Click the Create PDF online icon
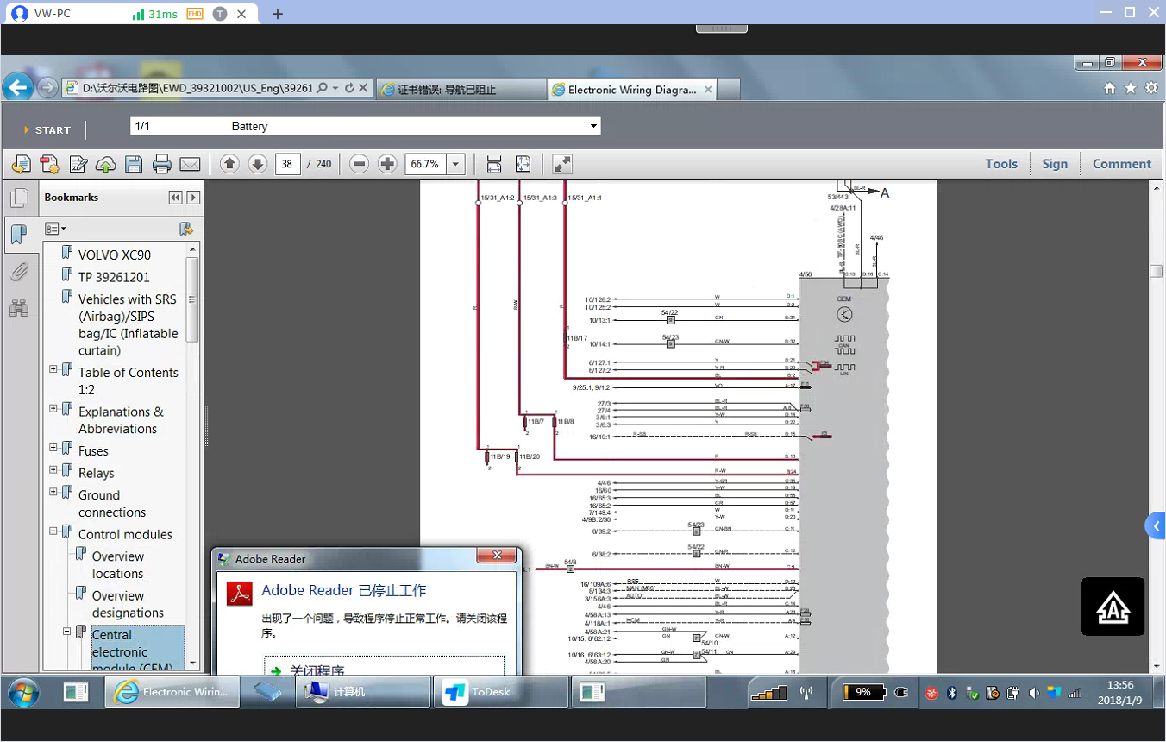Screen dimensions: 1166x742 (x=49, y=164)
